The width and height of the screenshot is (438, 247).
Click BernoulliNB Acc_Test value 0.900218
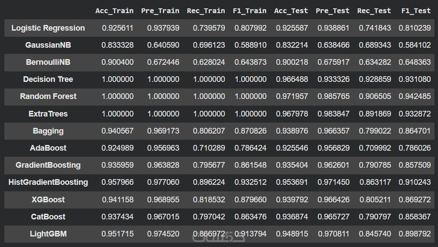click(x=292, y=62)
